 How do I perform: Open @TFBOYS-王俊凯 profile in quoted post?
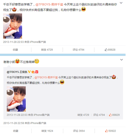pos(17,72)
